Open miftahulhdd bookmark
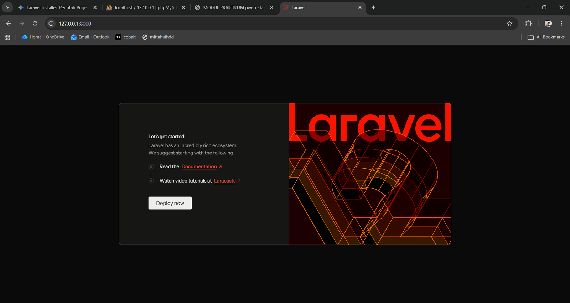 point(158,37)
